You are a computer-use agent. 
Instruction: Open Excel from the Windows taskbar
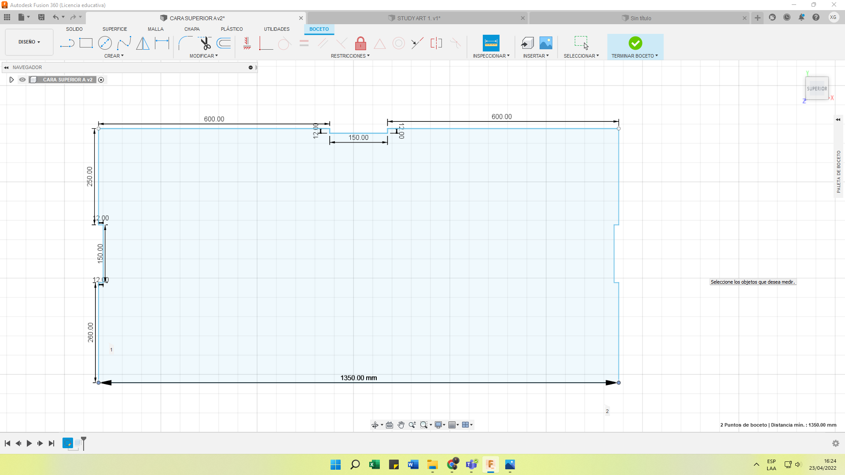(375, 464)
